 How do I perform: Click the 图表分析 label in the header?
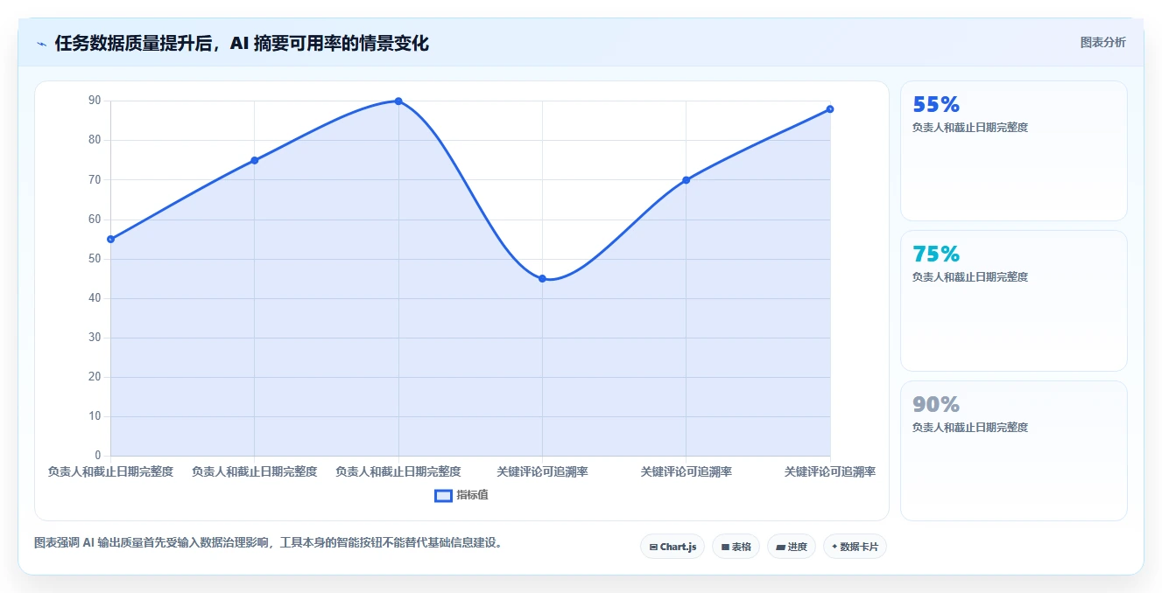point(1102,42)
